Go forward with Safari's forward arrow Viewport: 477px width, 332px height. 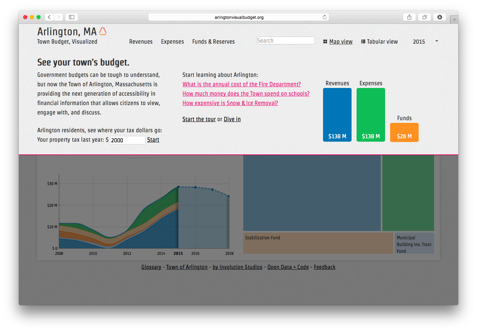pyautogui.click(x=58, y=17)
